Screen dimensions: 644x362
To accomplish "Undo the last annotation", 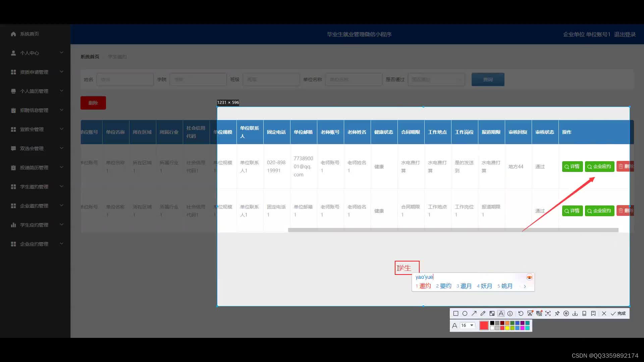I will (521, 313).
